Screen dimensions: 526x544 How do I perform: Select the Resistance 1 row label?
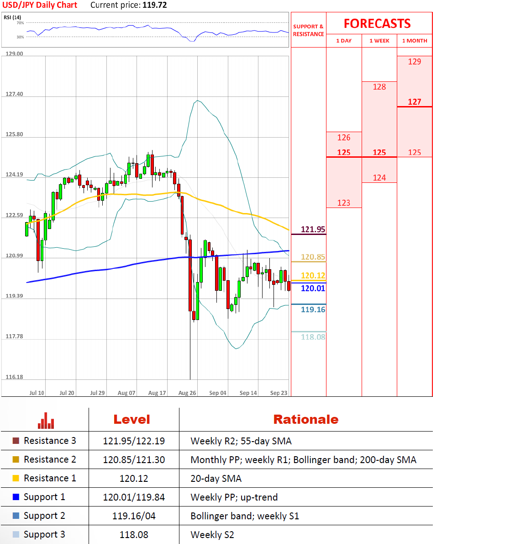(x=50, y=478)
